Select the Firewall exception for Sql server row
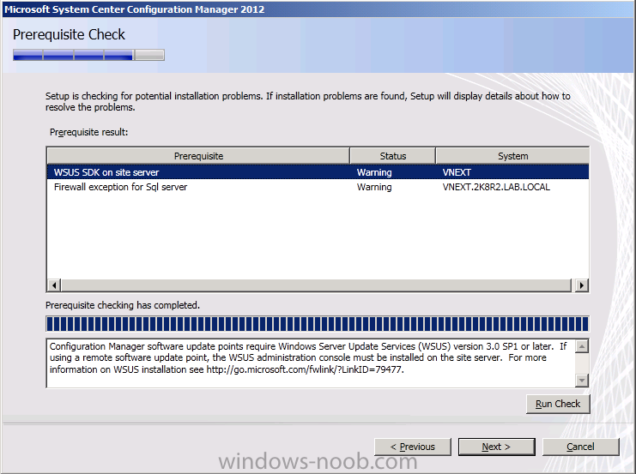636x474 pixels. pyautogui.click(x=318, y=187)
